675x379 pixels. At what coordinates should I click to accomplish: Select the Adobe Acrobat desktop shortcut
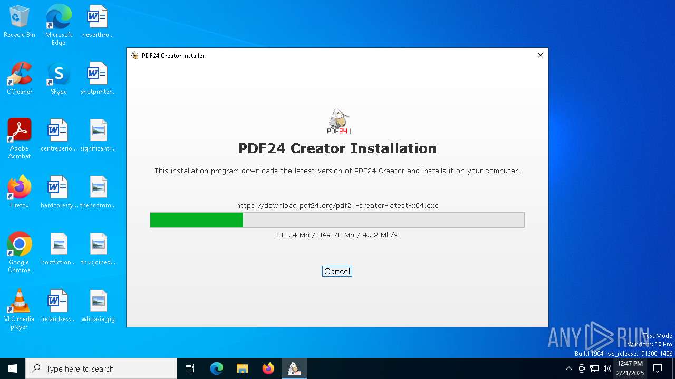20,139
